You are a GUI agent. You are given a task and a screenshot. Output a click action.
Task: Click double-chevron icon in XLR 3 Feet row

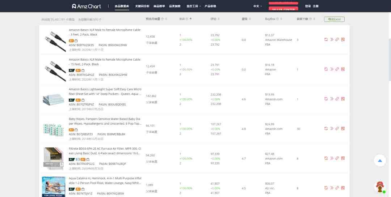click(x=332, y=39)
